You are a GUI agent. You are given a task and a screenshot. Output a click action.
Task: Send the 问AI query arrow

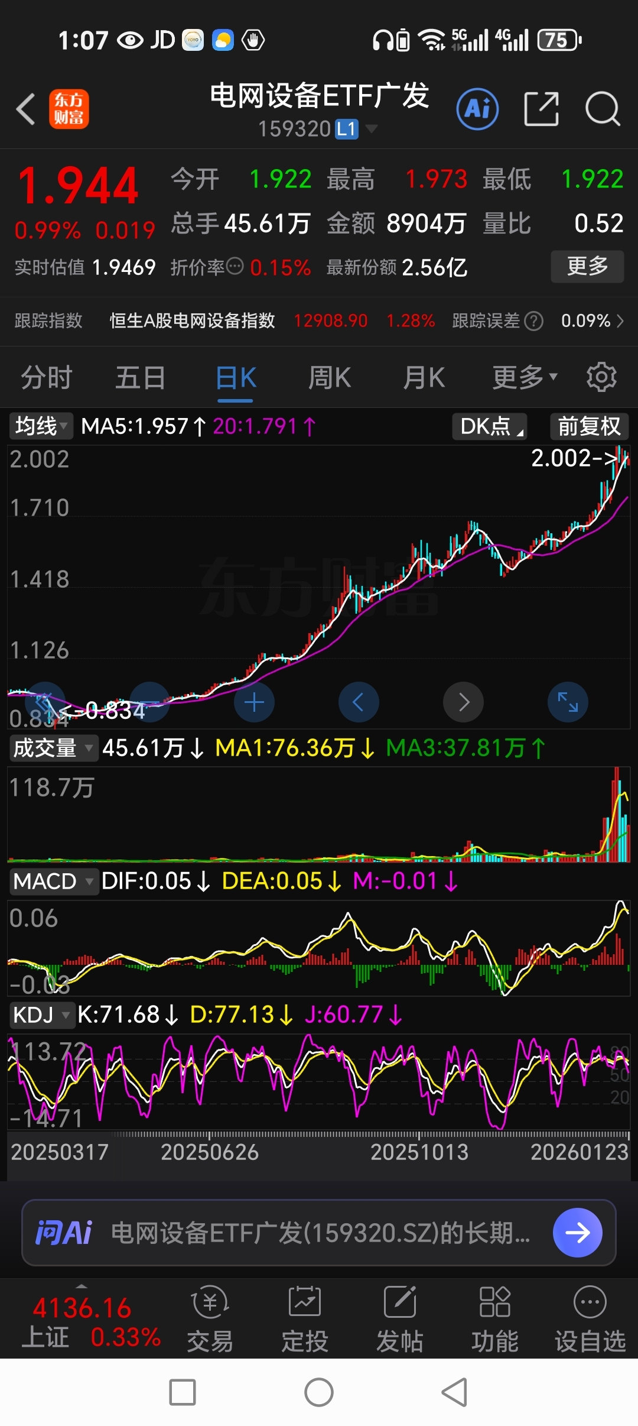[x=578, y=1233]
